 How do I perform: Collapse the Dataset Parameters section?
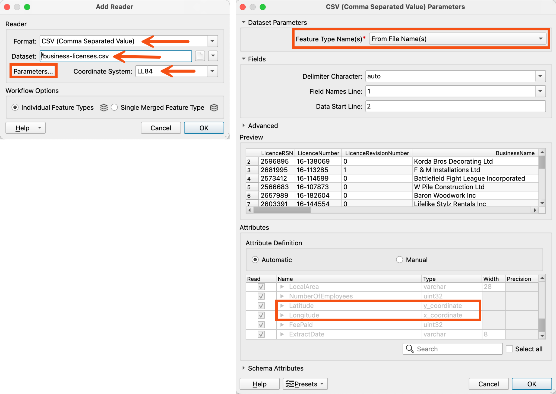point(244,22)
